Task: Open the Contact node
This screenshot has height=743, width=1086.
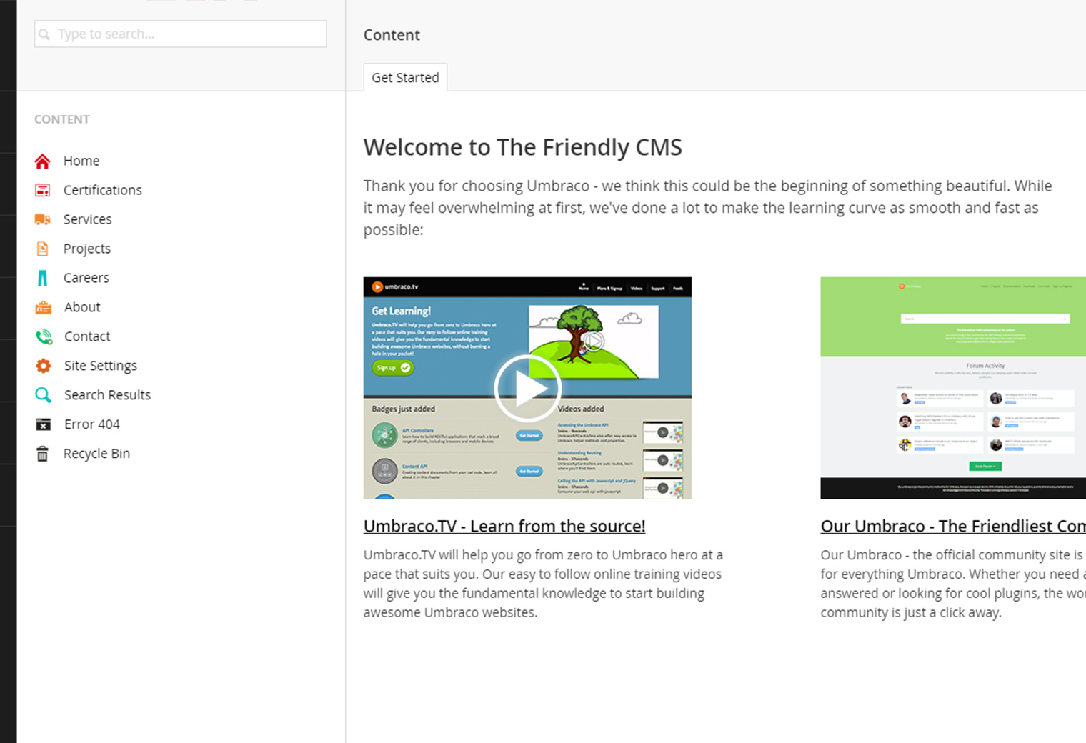Action: click(87, 336)
